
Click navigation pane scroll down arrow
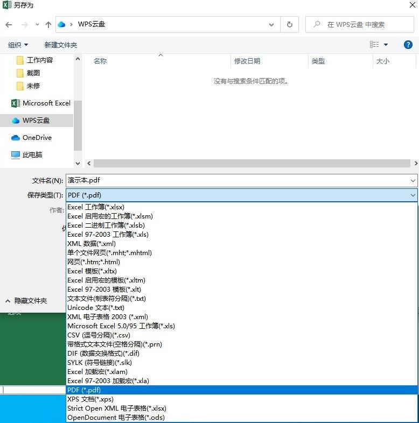78,164
